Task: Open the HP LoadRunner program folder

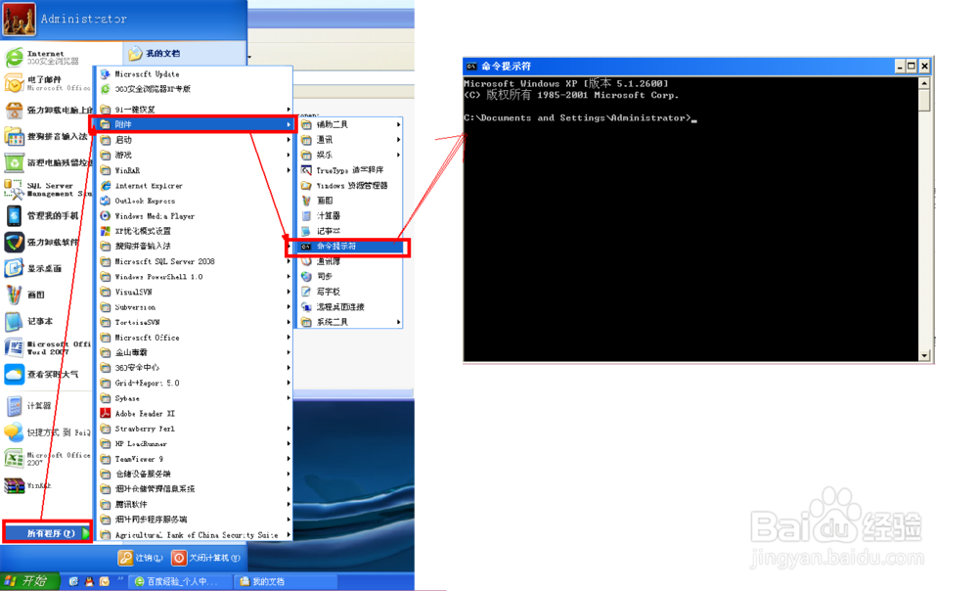Action: coord(196,443)
